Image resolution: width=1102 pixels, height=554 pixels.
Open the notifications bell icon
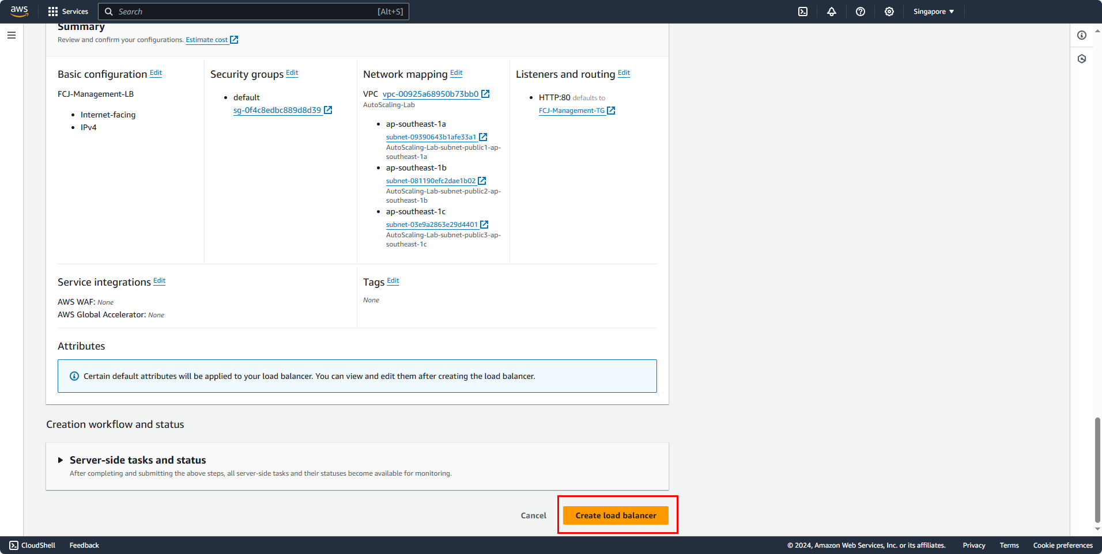tap(832, 12)
